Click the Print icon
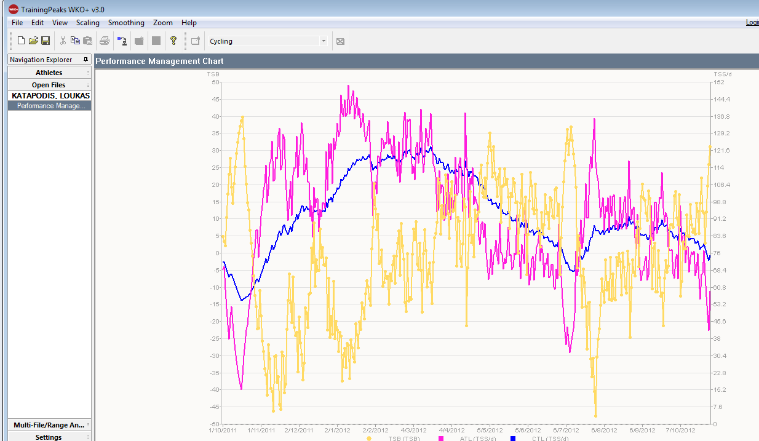Viewport: 759px width, 441px height. 105,41
